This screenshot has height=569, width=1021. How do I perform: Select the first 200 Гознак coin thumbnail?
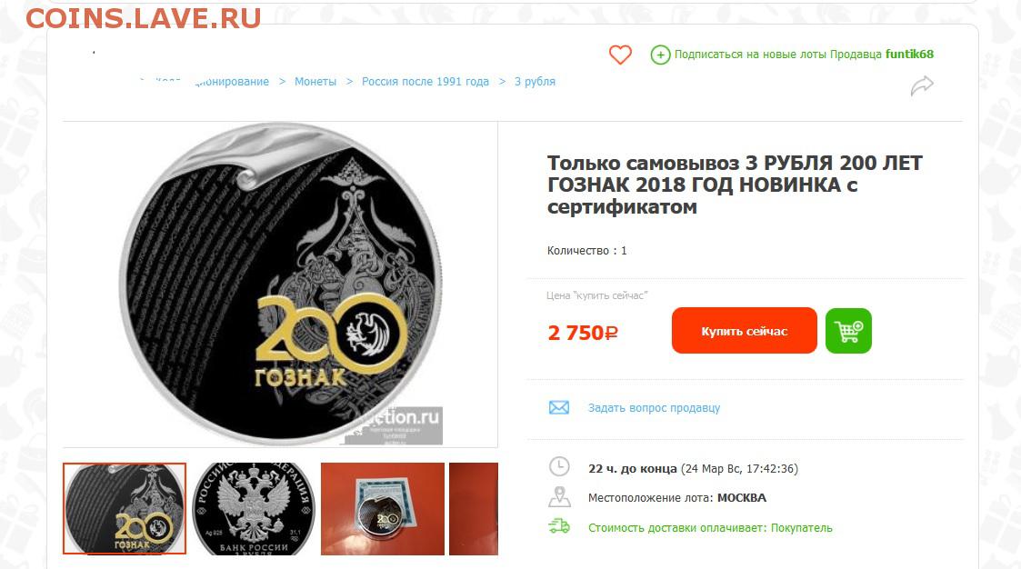[x=125, y=508]
